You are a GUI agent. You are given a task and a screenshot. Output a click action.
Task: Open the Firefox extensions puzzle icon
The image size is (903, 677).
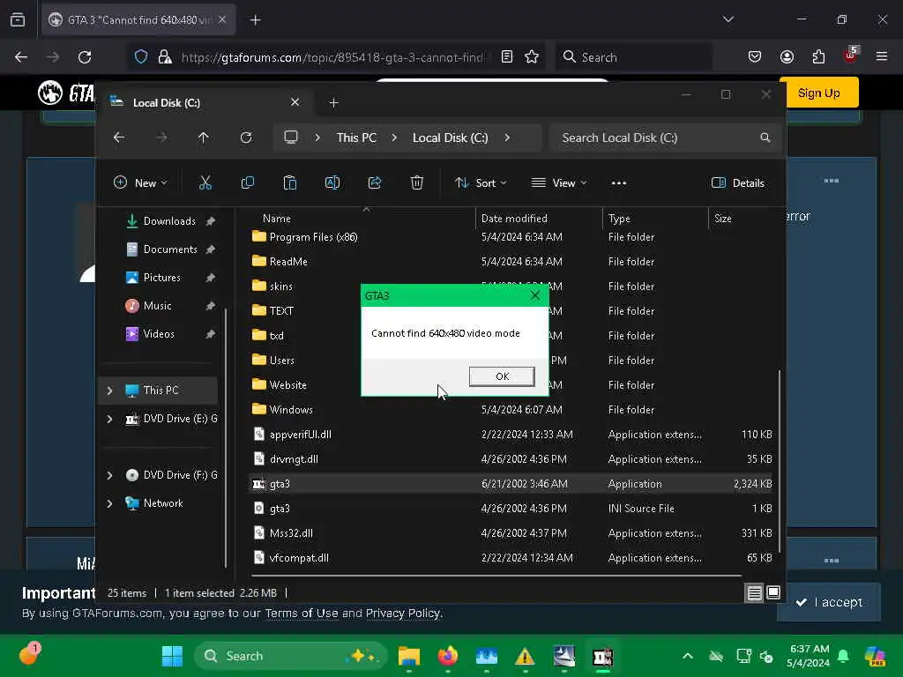818,57
